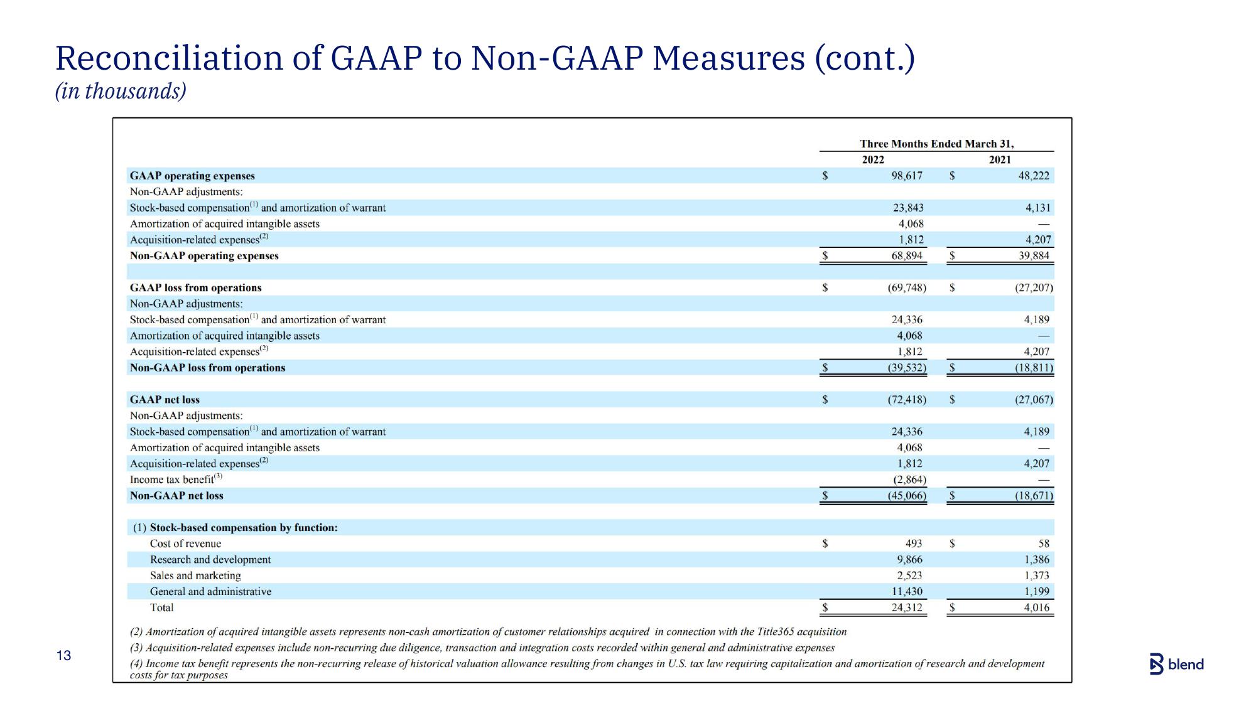Click value 4,131
This screenshot has width=1256, height=706.
(x=1038, y=208)
